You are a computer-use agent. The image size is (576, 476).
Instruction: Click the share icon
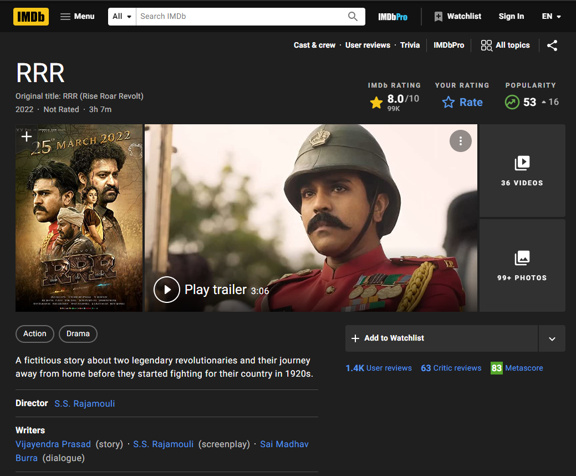click(x=552, y=45)
